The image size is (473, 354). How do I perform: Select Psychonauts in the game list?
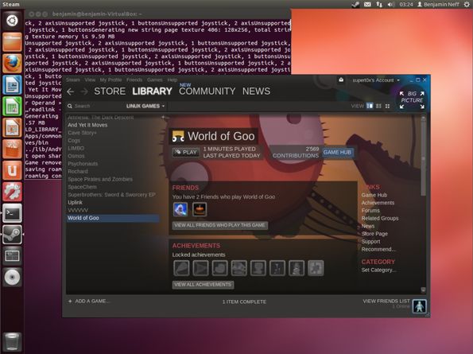(83, 163)
